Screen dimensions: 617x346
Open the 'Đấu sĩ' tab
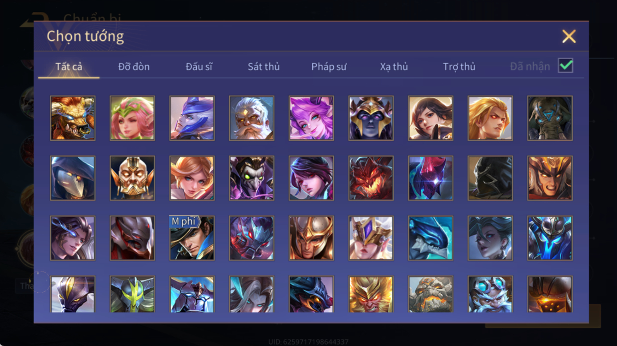(199, 67)
